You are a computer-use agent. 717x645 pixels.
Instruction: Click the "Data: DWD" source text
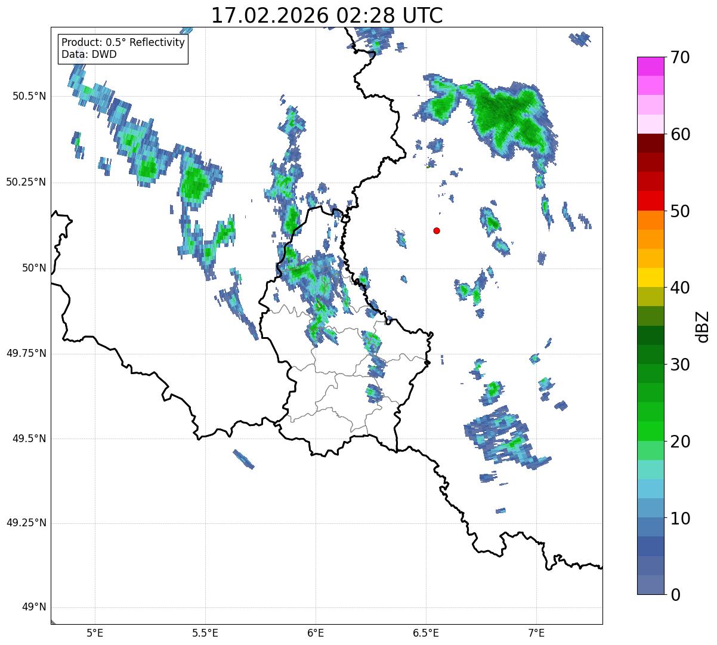coord(89,54)
